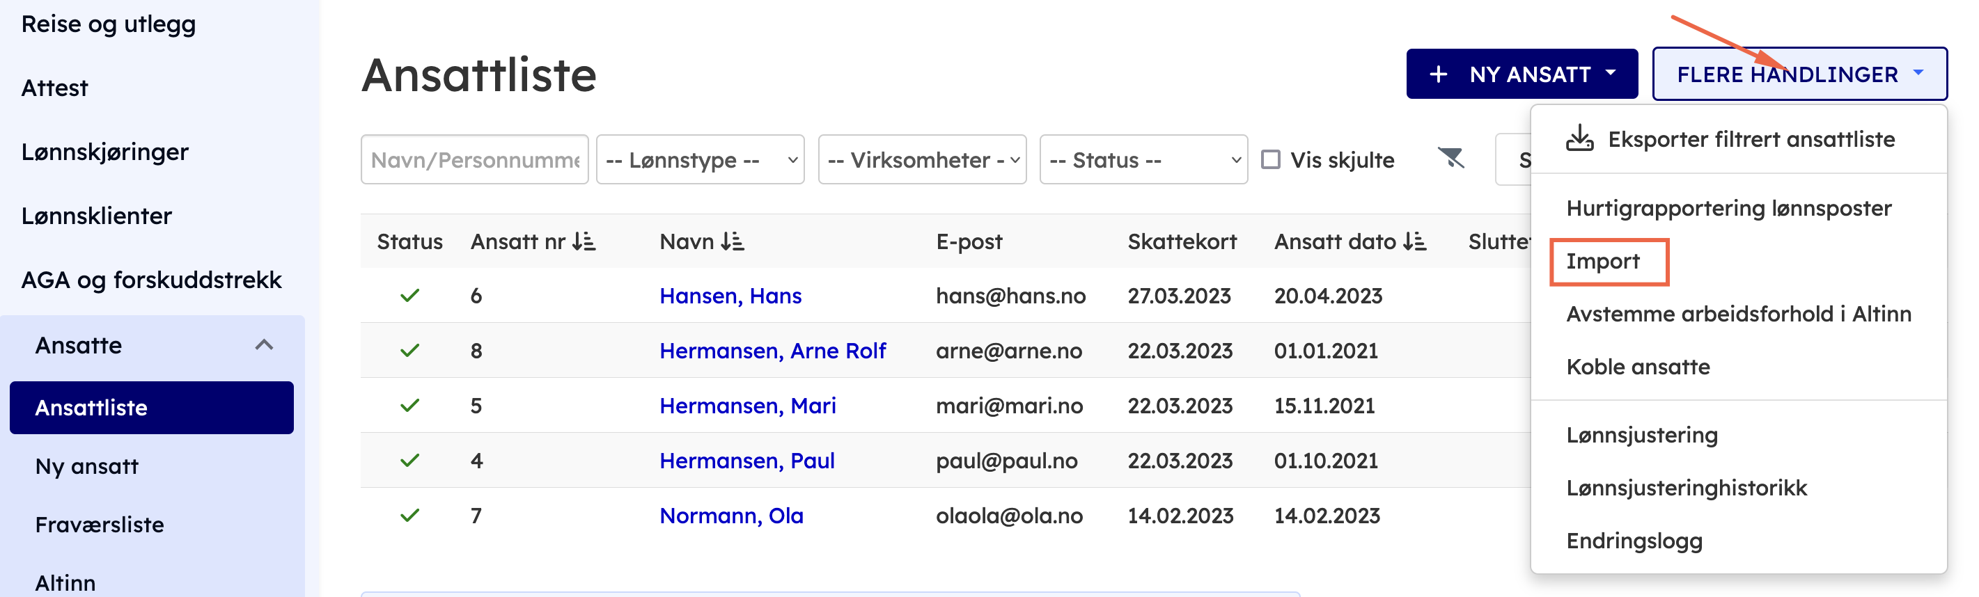Screen dimensions: 1979x597
Task: Collapse the Ansatte sidebar section
Action: click(263, 345)
